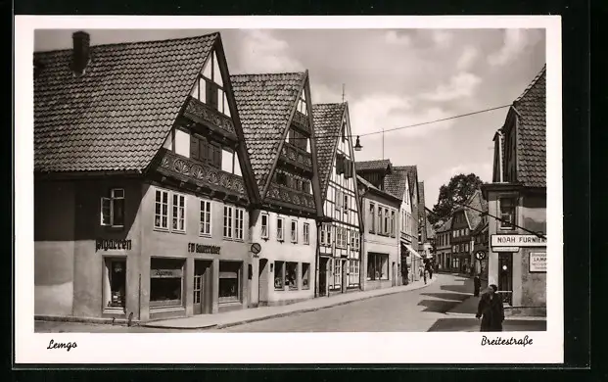
Task: Click the large display window beside Zigarren
Action: (x=166, y=281)
